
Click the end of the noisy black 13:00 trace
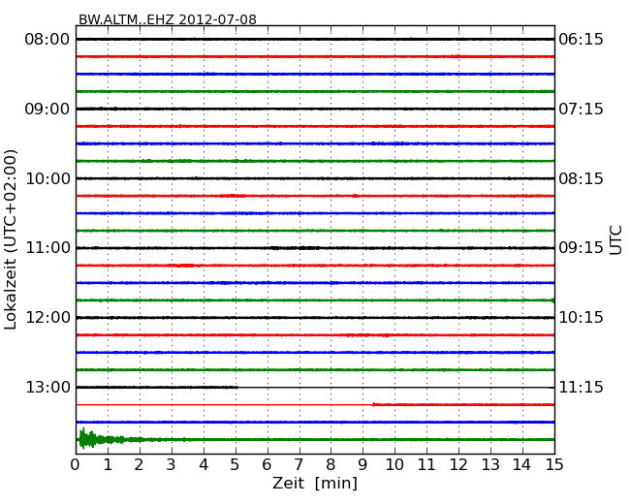pyautogui.click(x=236, y=387)
